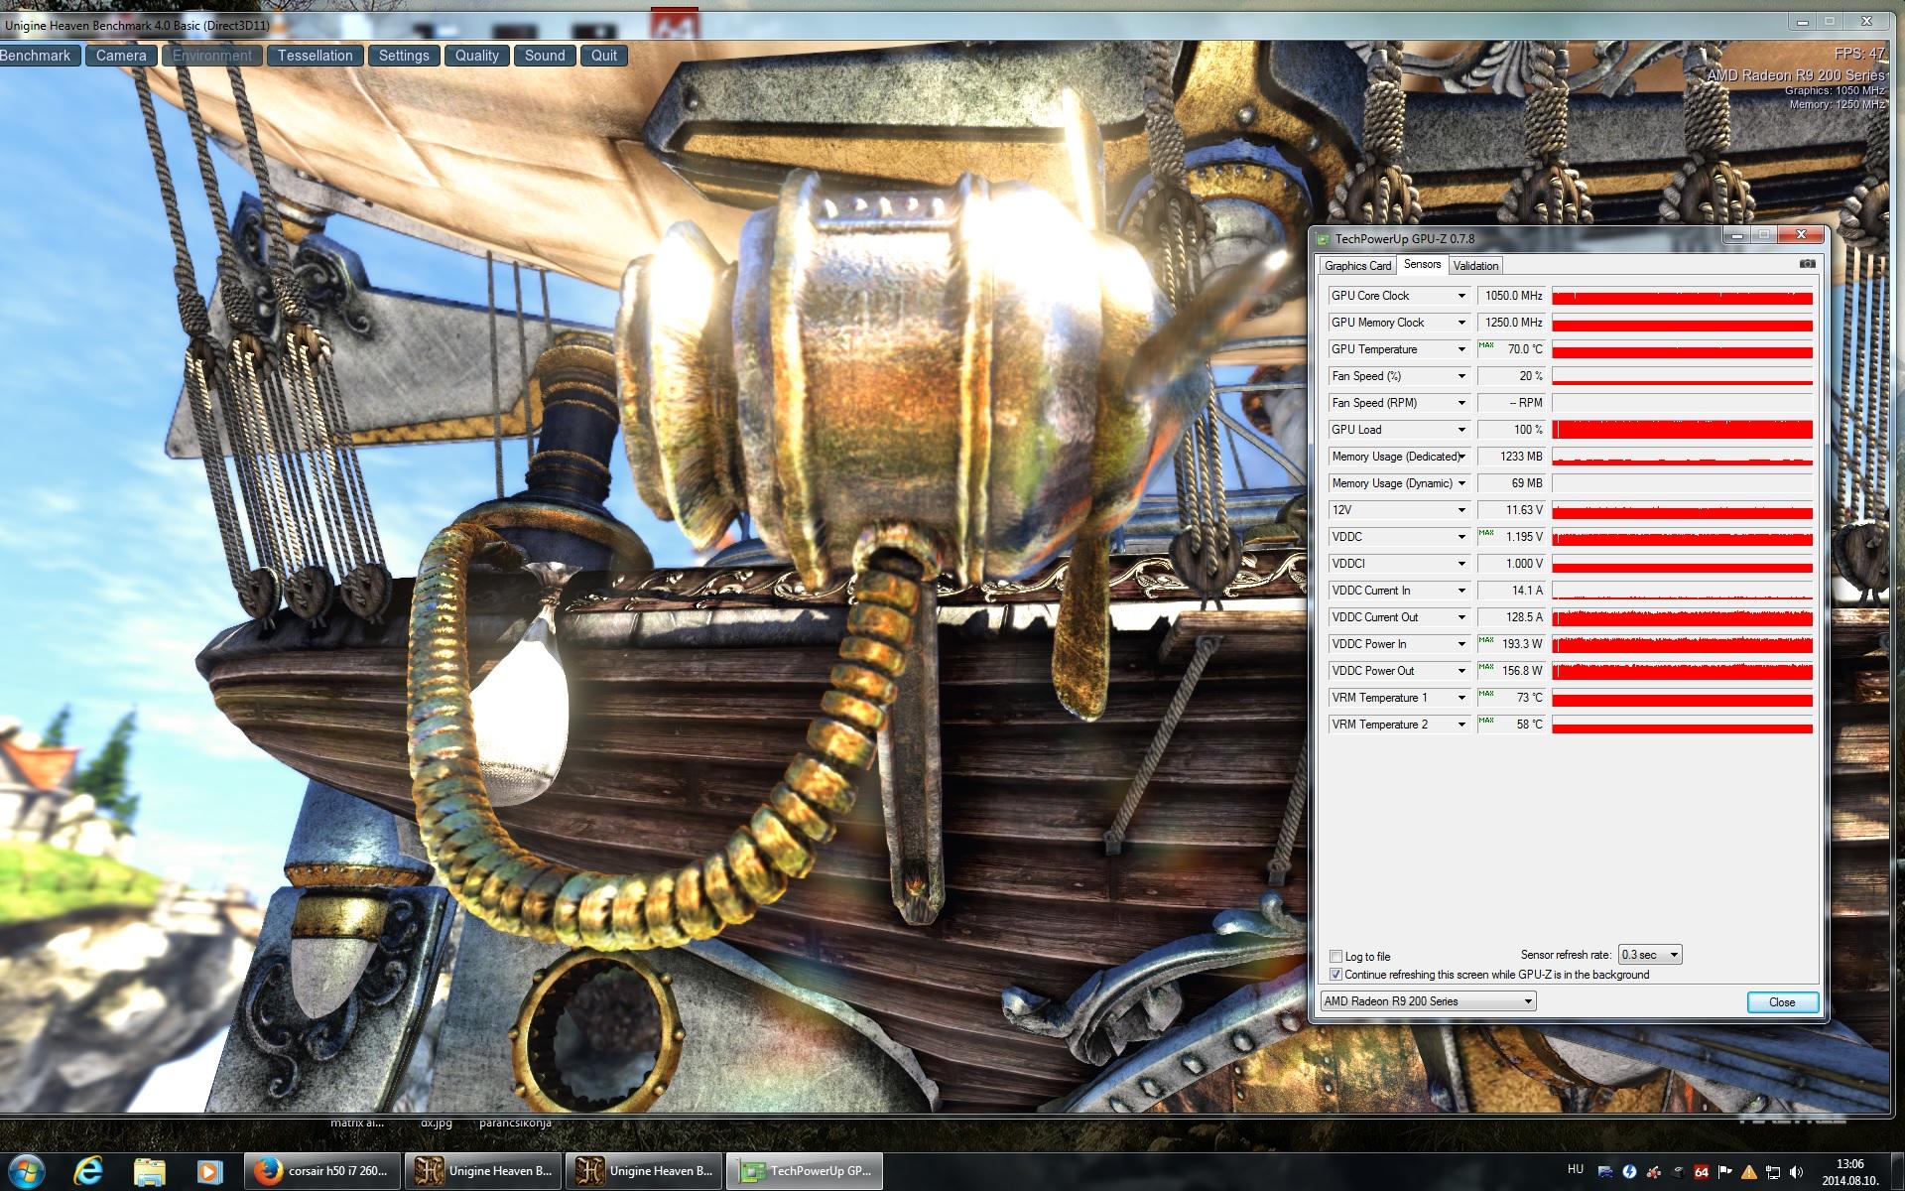Open VDDC Power Out sensor dropdown
The width and height of the screenshot is (1905, 1191).
coord(1461,671)
